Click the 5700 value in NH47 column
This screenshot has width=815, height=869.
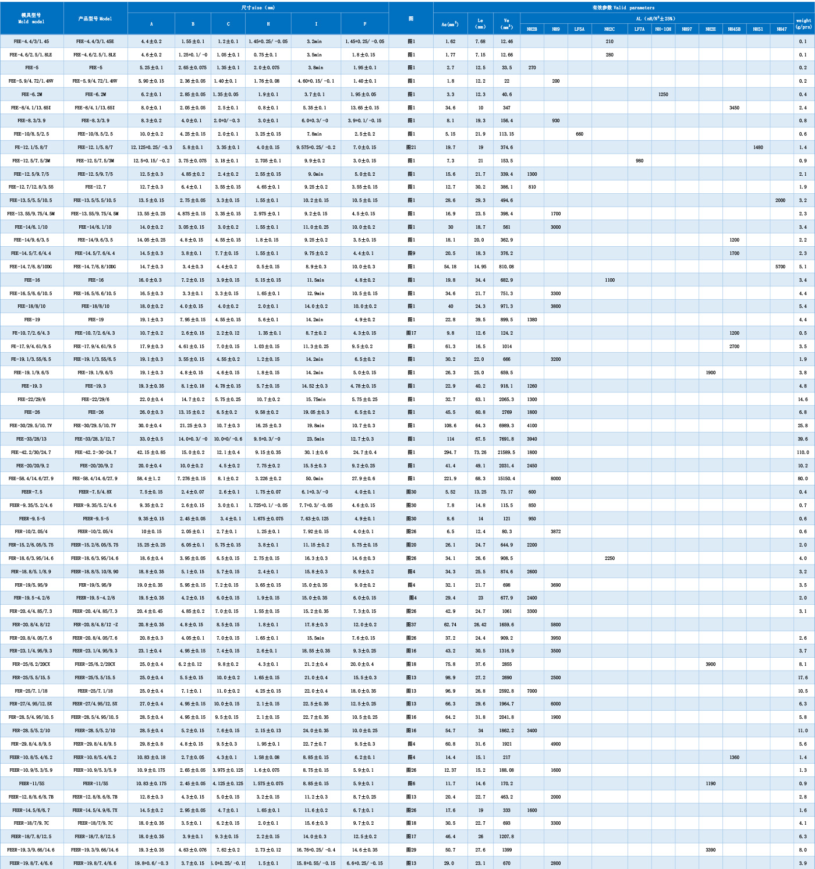[780, 267]
